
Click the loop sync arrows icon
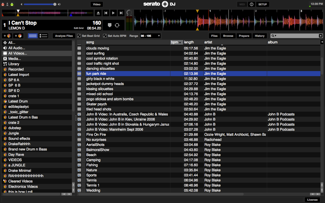pos(117,25)
